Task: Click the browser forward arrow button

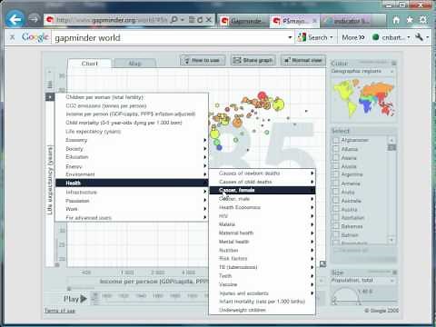Action: click(x=35, y=20)
